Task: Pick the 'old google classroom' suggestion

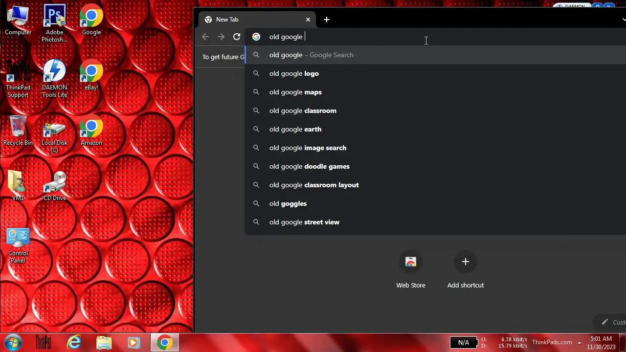Action: pyautogui.click(x=435, y=110)
